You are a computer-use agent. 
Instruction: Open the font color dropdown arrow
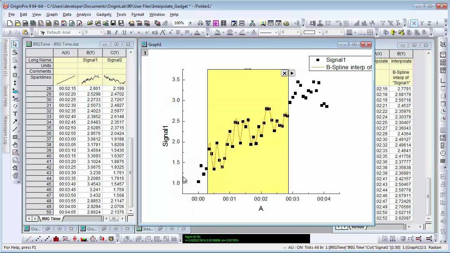click(203, 32)
